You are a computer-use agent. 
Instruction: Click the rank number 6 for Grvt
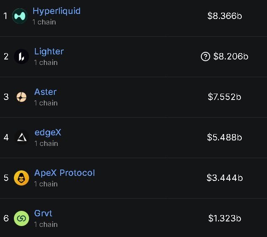click(x=6, y=218)
